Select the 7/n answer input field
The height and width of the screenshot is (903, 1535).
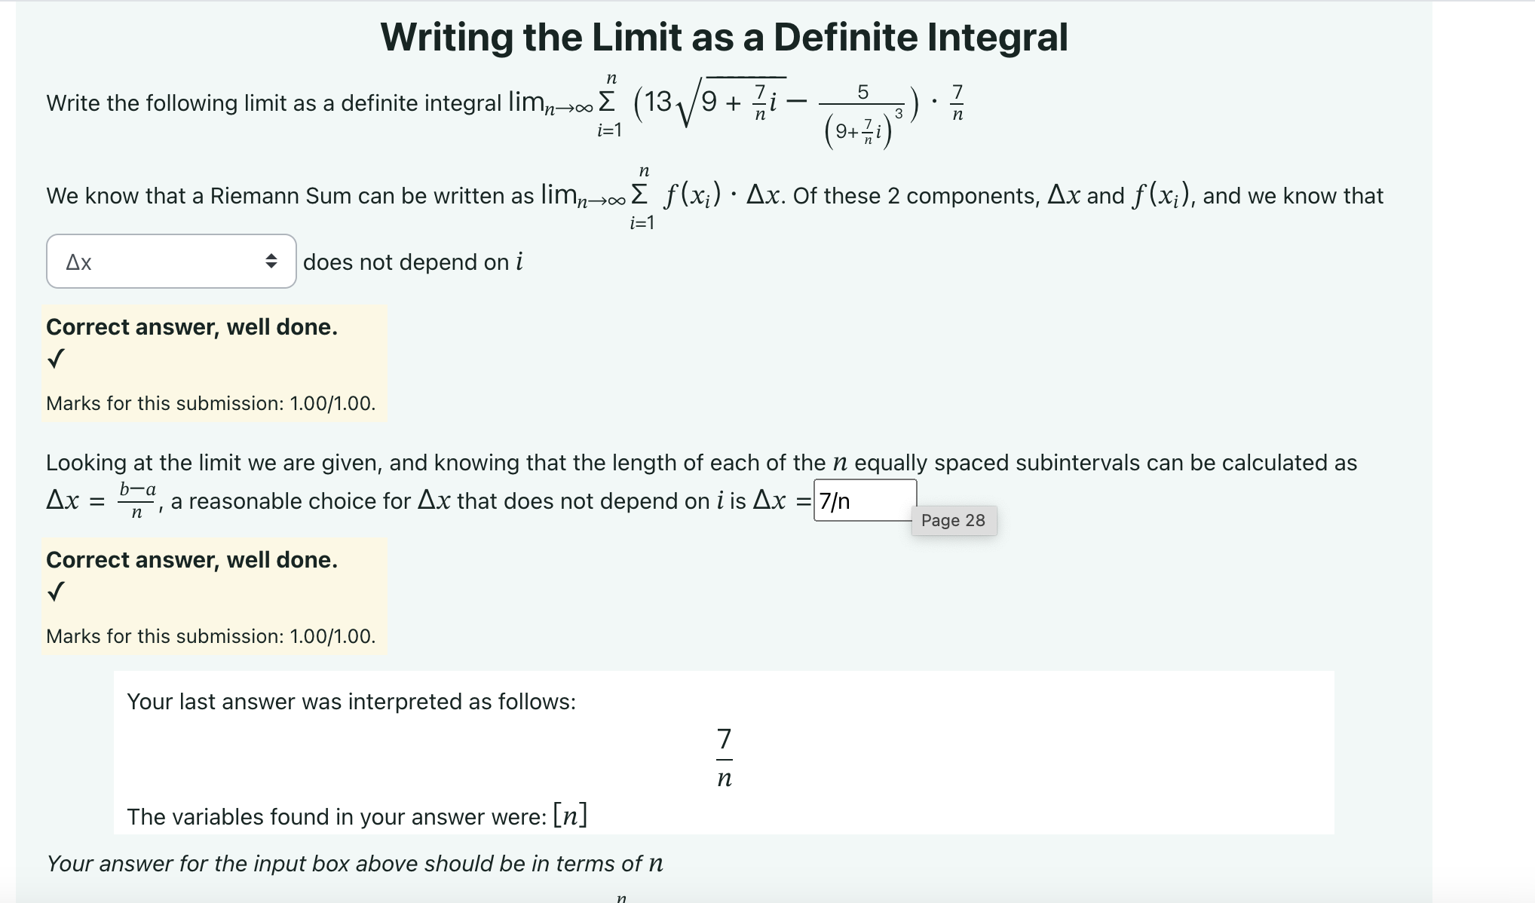click(865, 500)
